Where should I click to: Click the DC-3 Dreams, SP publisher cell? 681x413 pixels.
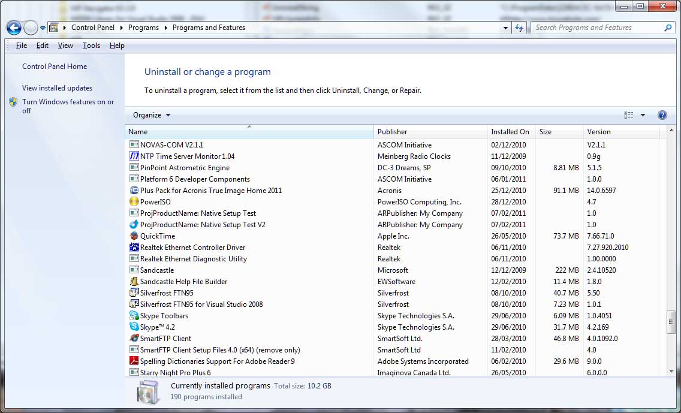click(x=404, y=168)
